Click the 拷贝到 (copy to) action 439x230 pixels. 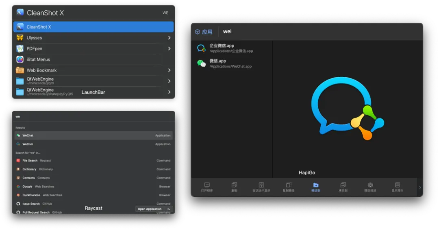[343, 187]
